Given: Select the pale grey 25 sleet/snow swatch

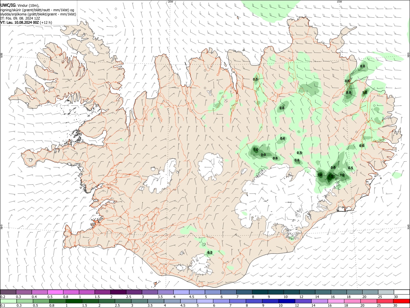Looking at the screenshot, I should click(386, 292).
